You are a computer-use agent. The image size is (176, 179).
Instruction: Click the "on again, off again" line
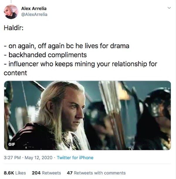(x=67, y=46)
